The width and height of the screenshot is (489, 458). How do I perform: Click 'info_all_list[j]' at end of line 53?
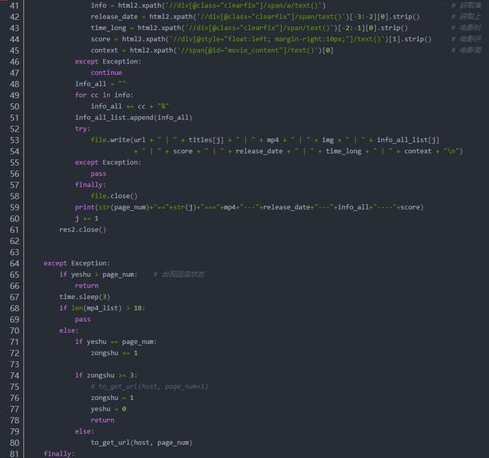pos(408,140)
